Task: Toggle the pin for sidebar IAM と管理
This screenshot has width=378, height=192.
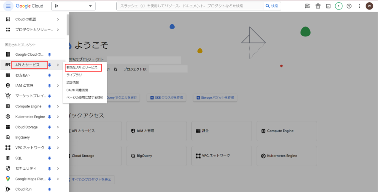Action: [x=50, y=85]
